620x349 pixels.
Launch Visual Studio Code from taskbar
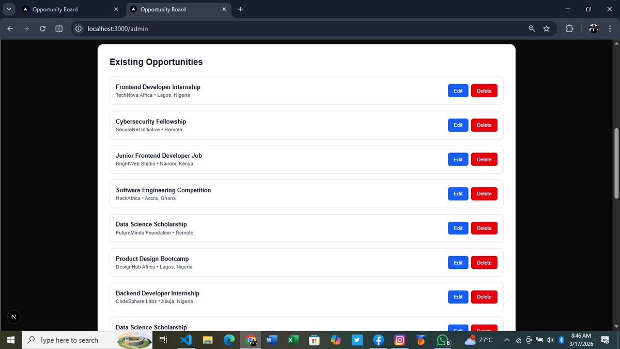click(186, 340)
